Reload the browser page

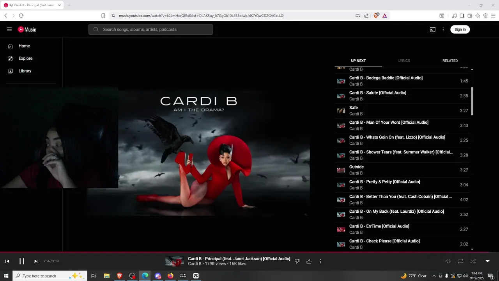click(x=21, y=16)
